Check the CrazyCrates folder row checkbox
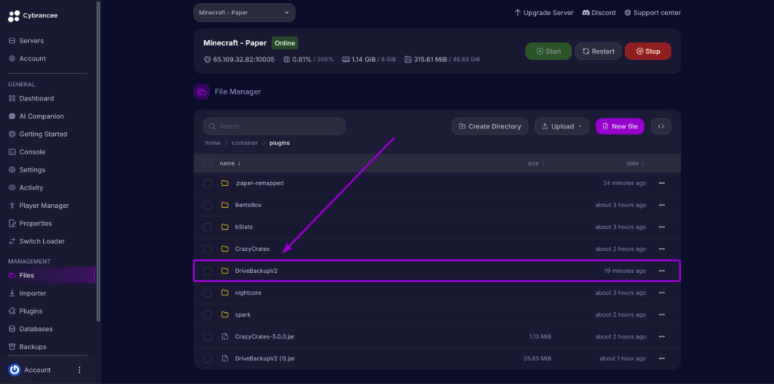 click(x=207, y=249)
